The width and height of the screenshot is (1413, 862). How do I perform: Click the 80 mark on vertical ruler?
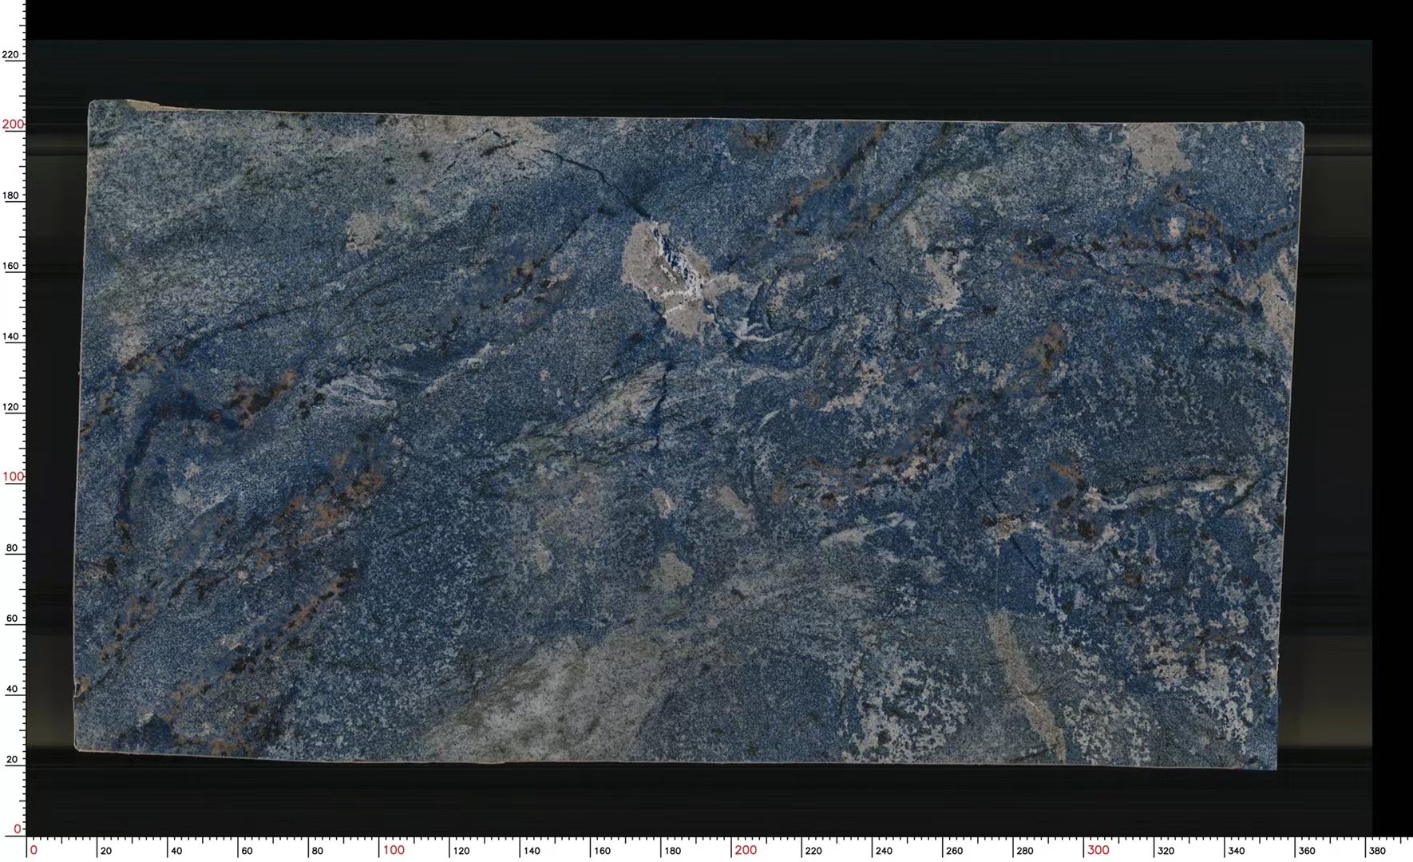click(x=12, y=548)
